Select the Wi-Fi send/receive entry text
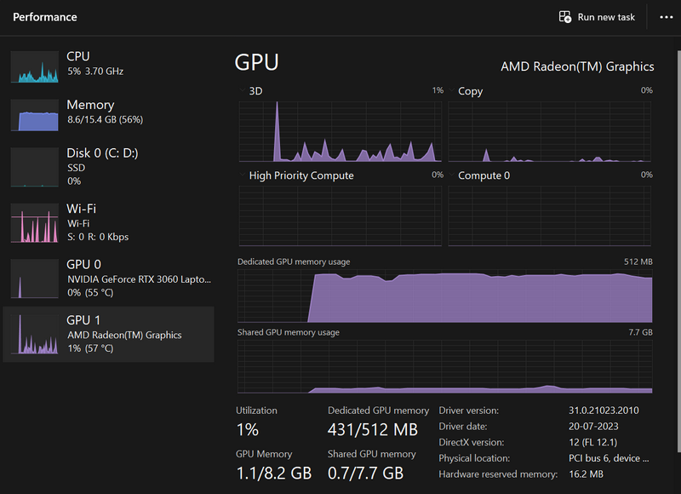 (x=97, y=237)
